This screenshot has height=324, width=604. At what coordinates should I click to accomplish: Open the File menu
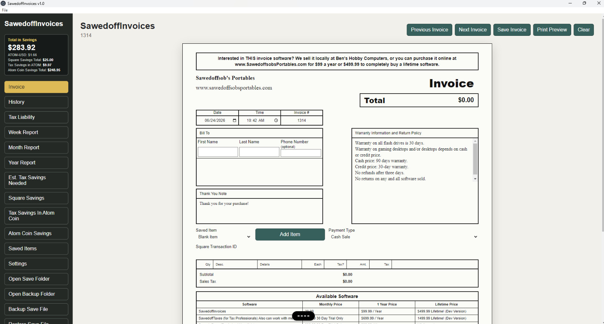pos(5,10)
